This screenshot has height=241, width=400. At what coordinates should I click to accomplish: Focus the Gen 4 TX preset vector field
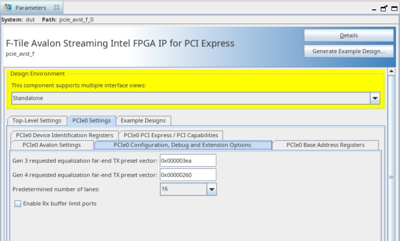click(x=188, y=175)
